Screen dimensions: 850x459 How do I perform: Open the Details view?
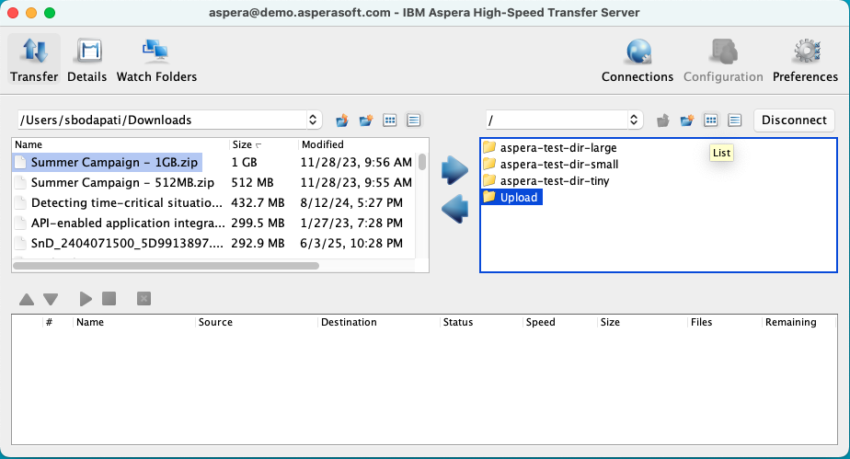click(86, 60)
